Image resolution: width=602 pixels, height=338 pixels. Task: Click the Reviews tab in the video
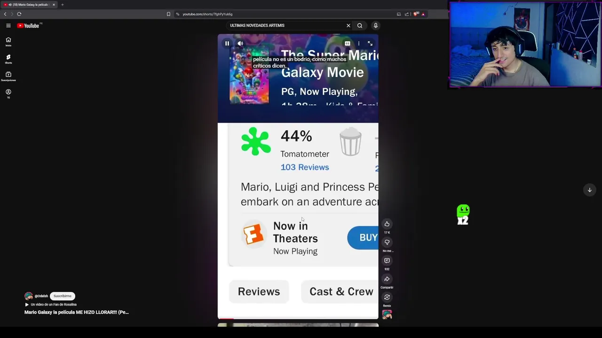[x=259, y=292]
